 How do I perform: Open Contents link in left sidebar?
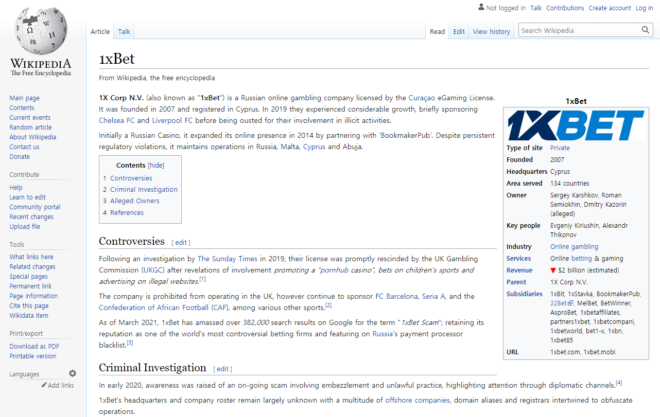[22, 108]
